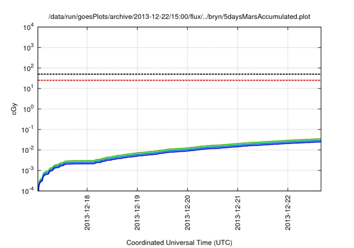Click the cGy y-axis unit label
The width and height of the screenshot is (354, 248).
(14, 109)
